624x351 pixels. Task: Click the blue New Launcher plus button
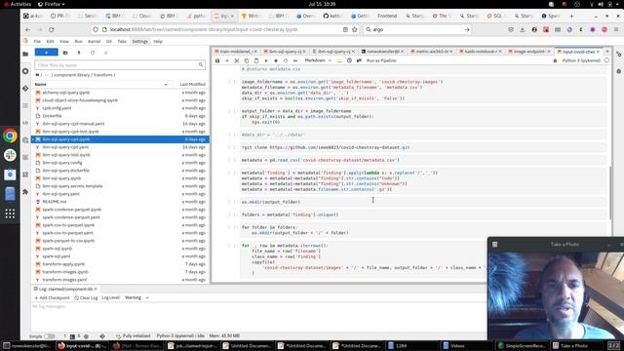[46, 53]
